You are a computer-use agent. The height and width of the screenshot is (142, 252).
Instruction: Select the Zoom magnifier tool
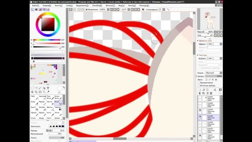[x=36, y=92]
